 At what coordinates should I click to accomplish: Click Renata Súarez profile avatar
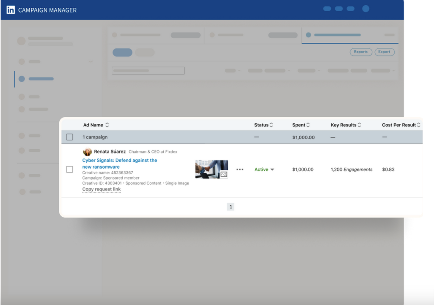(87, 152)
